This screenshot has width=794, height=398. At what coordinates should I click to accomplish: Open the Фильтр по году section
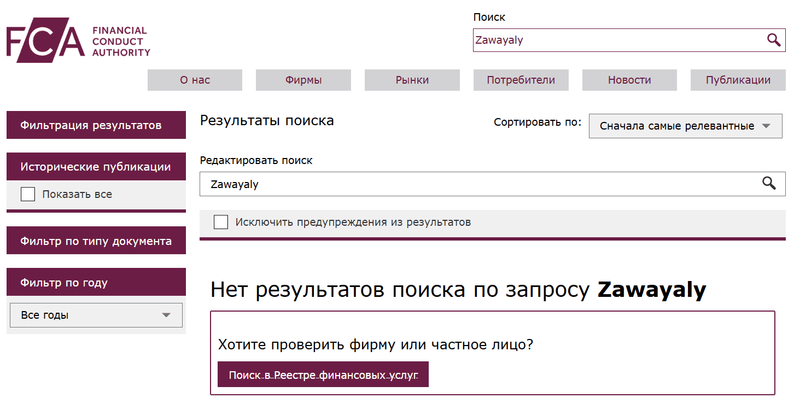coord(96,282)
